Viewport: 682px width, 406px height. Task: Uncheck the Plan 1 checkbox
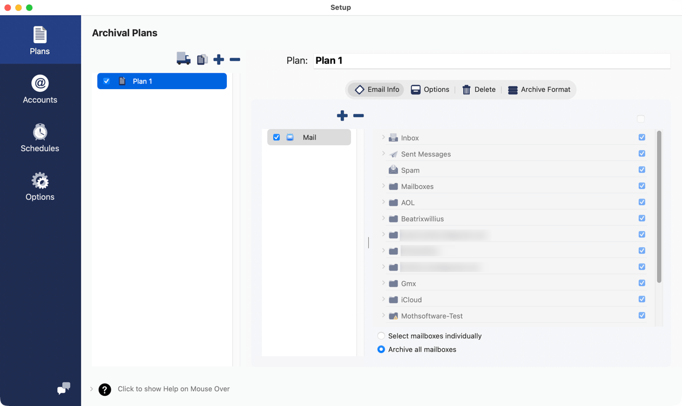[107, 81]
